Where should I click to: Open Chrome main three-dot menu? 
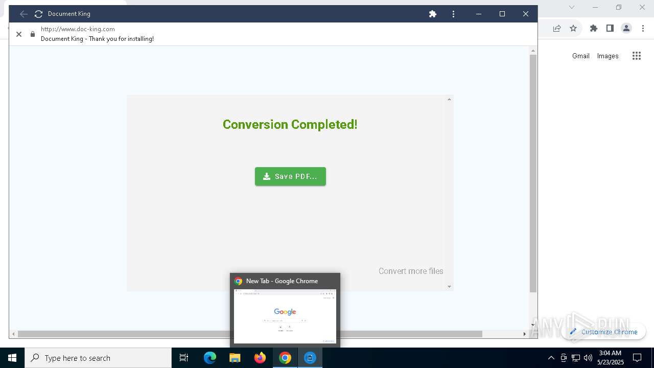pyautogui.click(x=643, y=28)
